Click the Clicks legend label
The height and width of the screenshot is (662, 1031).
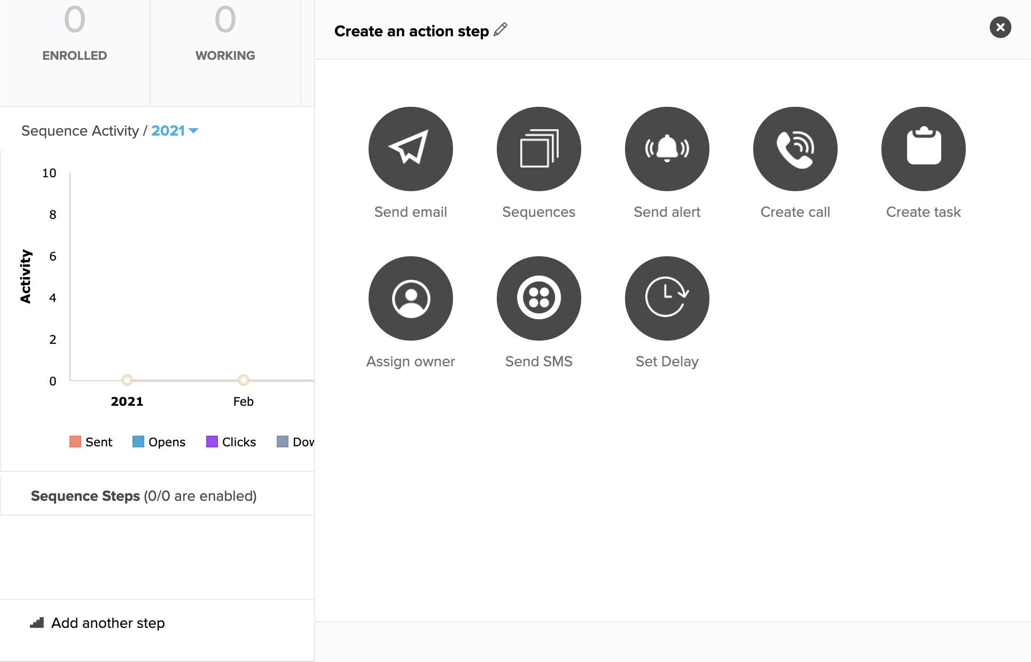(x=239, y=442)
